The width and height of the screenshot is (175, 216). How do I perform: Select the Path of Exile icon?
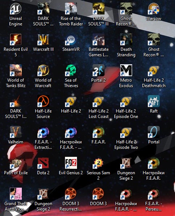click(16, 163)
